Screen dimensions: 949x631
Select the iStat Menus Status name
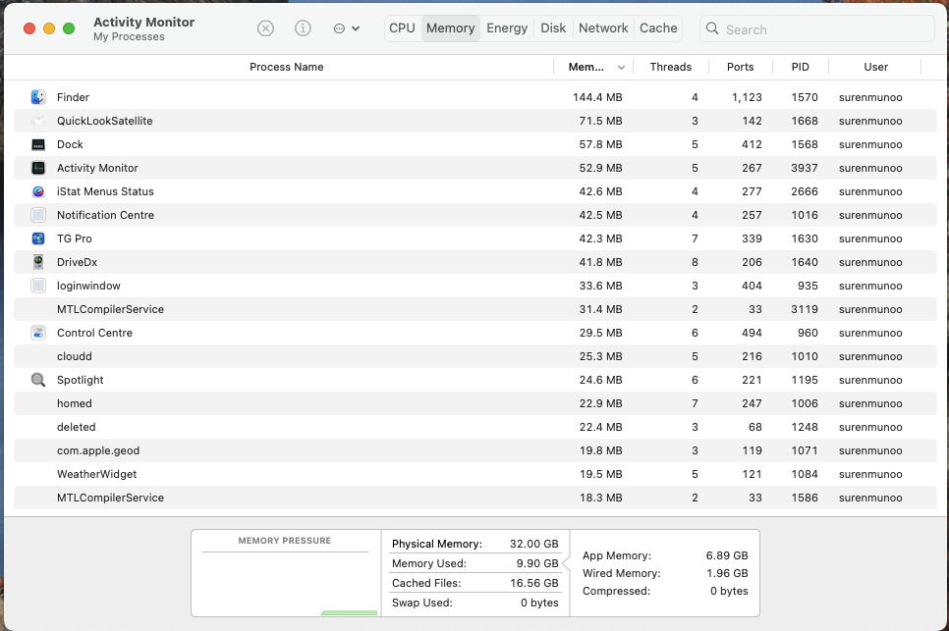coord(105,191)
